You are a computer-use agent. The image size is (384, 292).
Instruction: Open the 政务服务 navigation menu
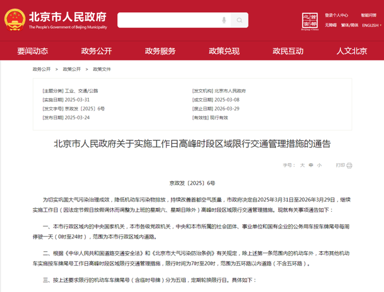coord(160,51)
